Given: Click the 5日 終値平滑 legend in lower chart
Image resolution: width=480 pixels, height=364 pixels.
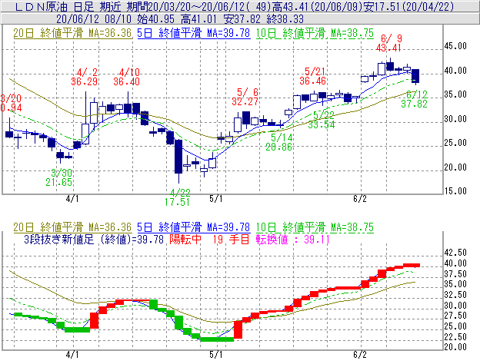Looking at the screenshot, I should [194, 227].
